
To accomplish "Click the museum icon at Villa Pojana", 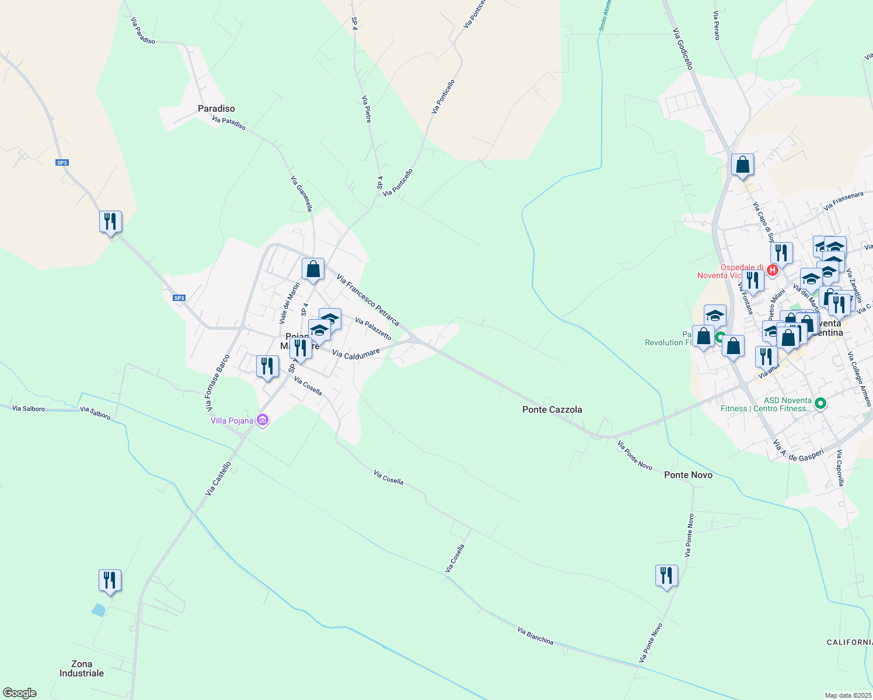I will click(x=263, y=419).
